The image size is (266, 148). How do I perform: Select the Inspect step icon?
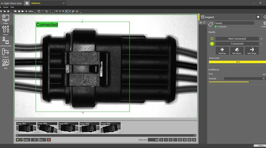pyautogui.click(x=6, y=30)
